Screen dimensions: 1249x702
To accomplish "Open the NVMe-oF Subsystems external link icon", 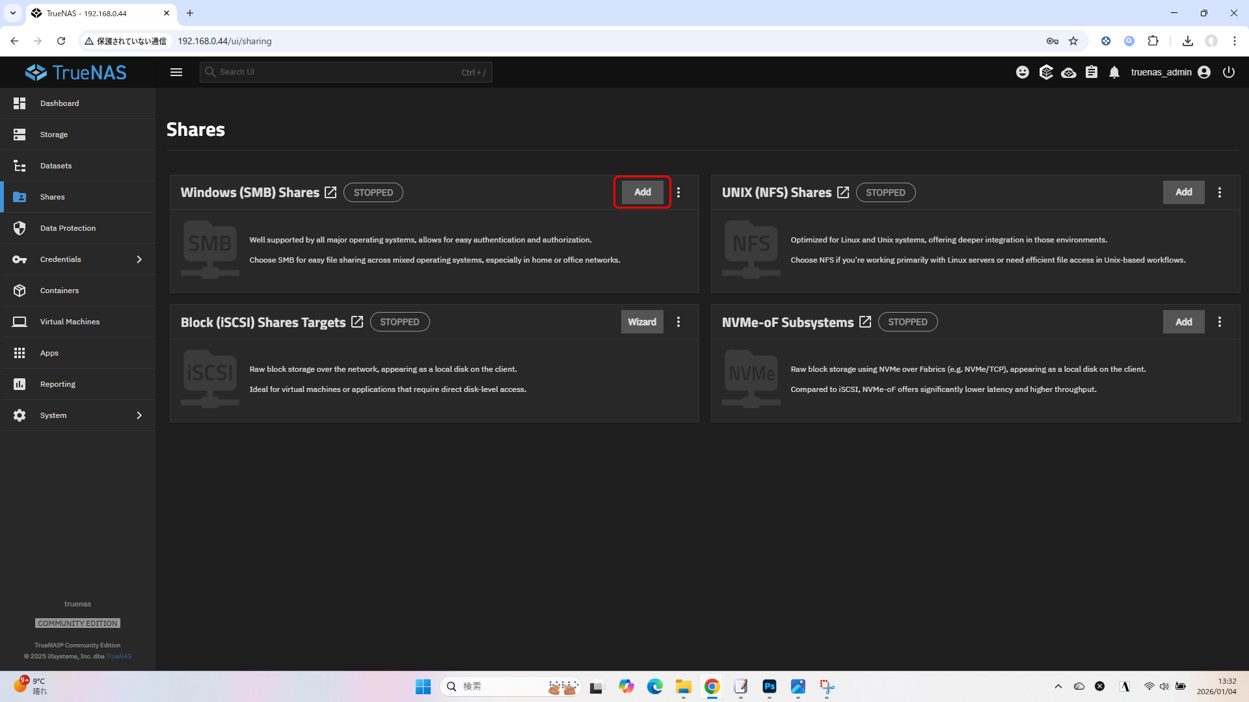I will (865, 322).
